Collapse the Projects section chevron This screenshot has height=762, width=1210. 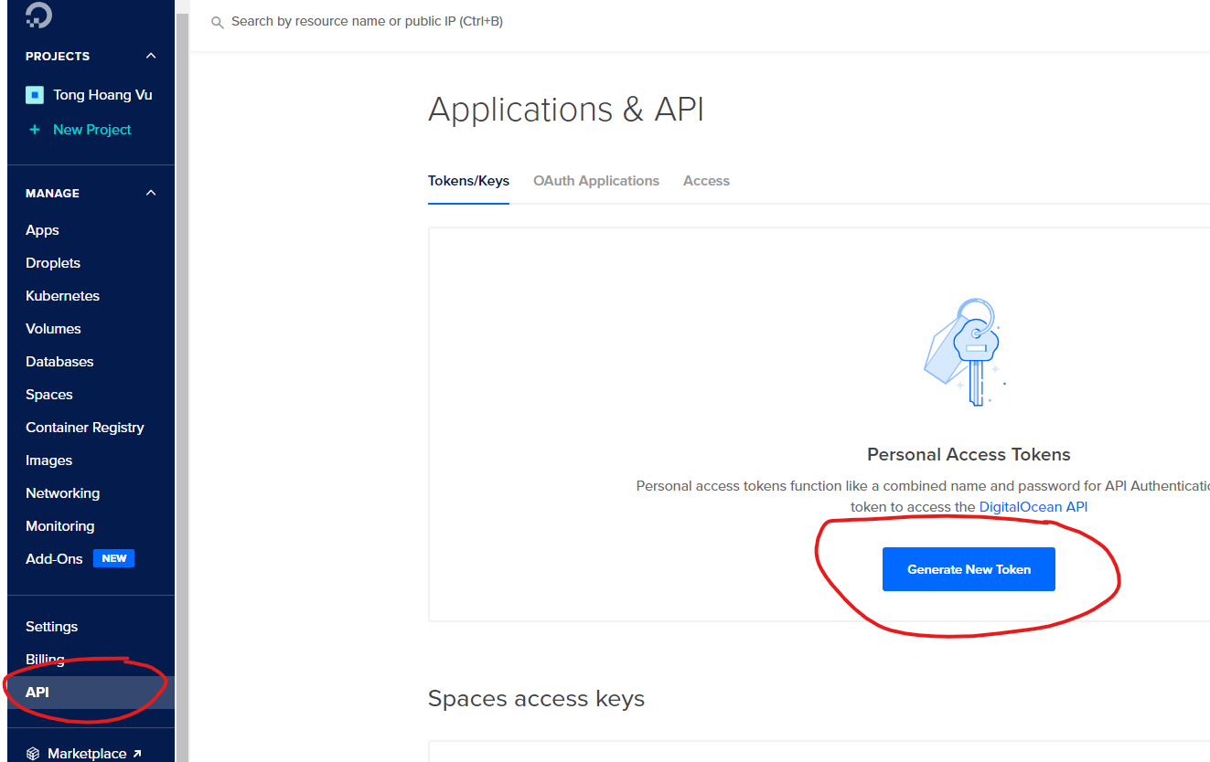(151, 57)
